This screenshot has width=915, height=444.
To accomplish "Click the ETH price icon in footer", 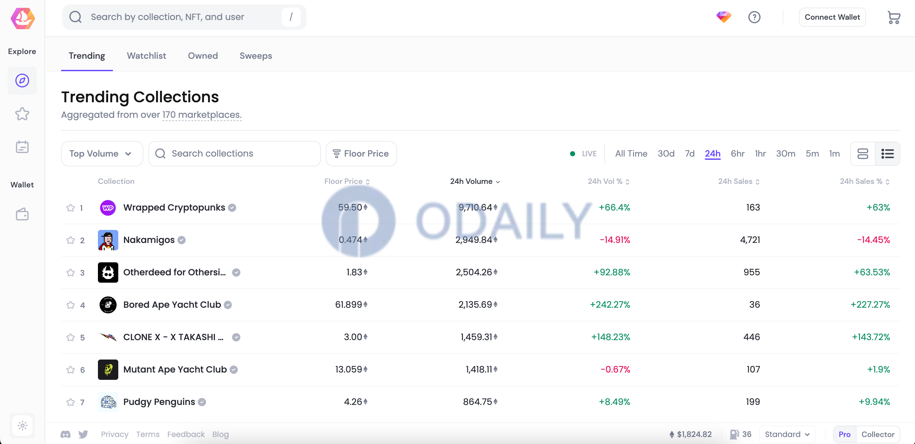I will pos(672,434).
